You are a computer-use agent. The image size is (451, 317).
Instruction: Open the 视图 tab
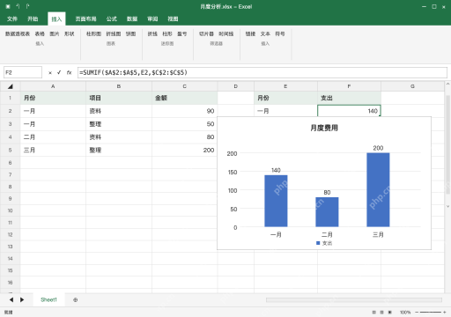pos(173,19)
